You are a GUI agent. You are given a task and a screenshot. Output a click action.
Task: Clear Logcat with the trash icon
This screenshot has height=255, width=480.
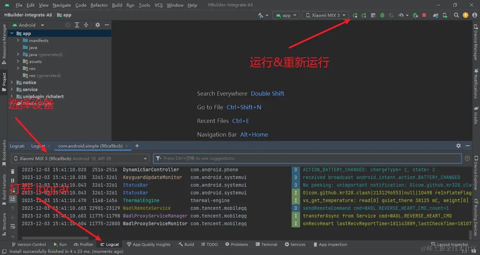(x=13, y=172)
